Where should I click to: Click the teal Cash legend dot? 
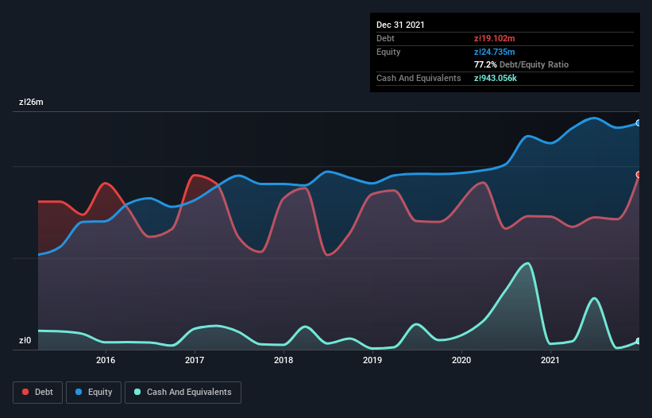(x=137, y=392)
